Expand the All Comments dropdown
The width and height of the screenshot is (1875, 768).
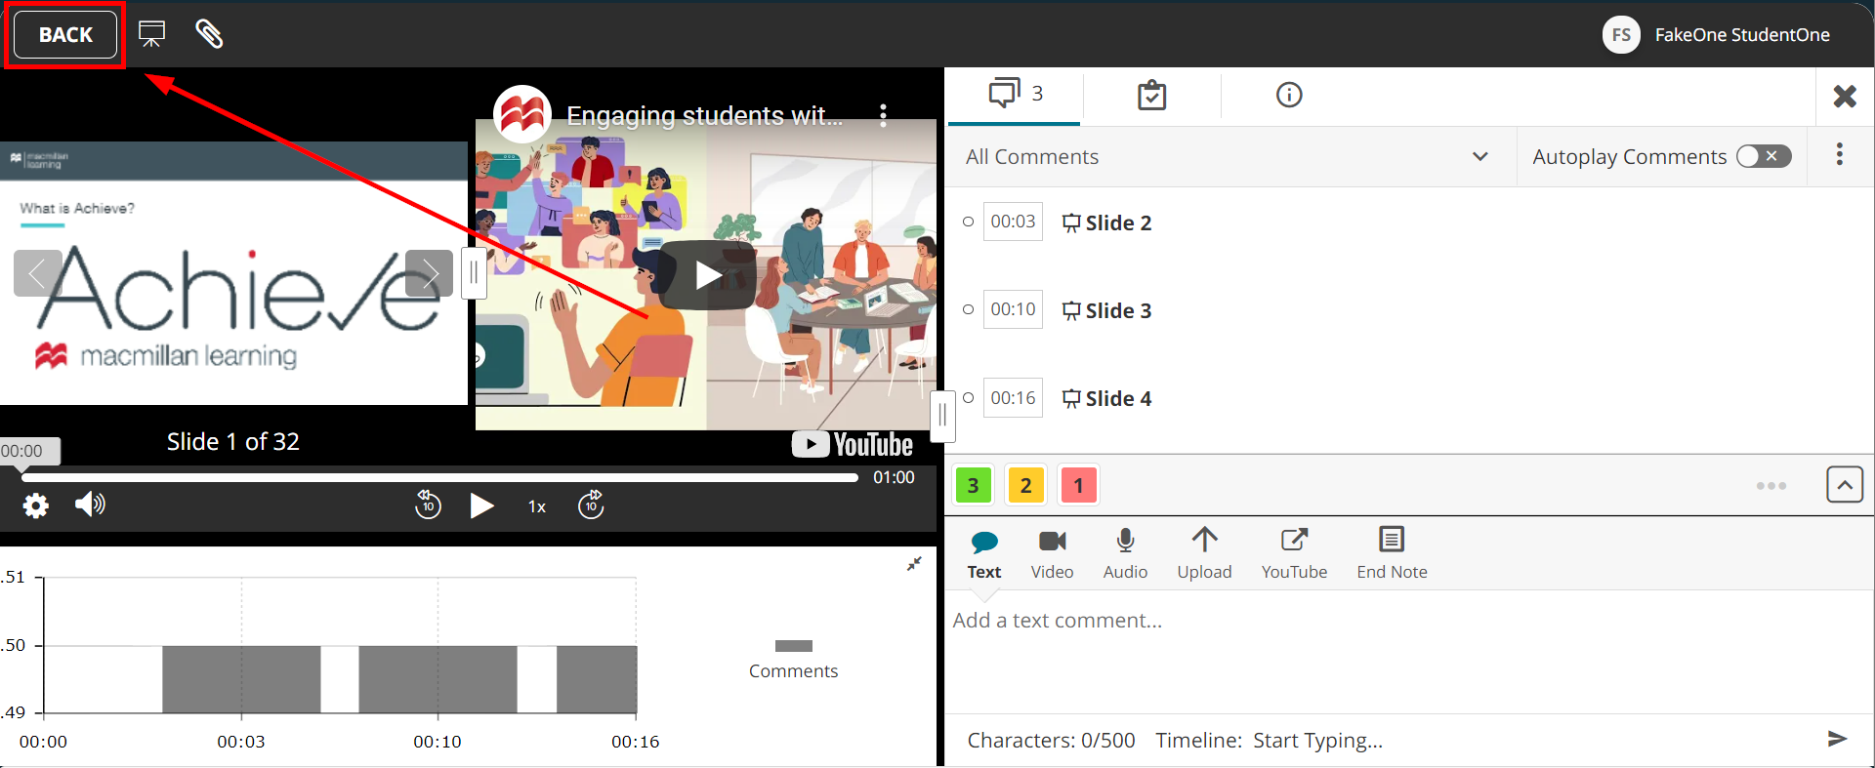(x=1479, y=156)
